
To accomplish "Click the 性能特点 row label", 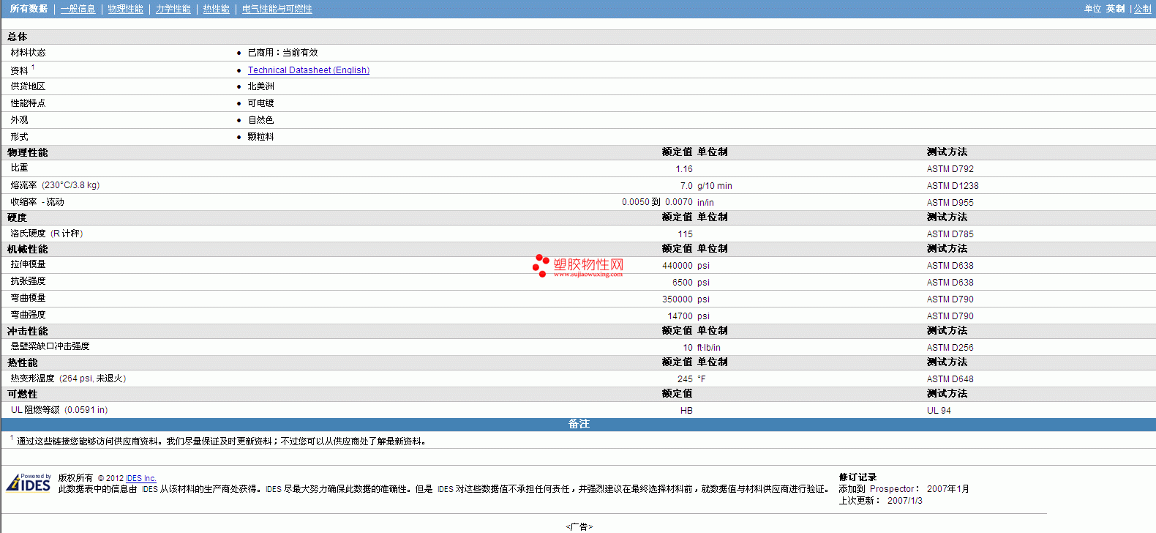I will (x=28, y=103).
